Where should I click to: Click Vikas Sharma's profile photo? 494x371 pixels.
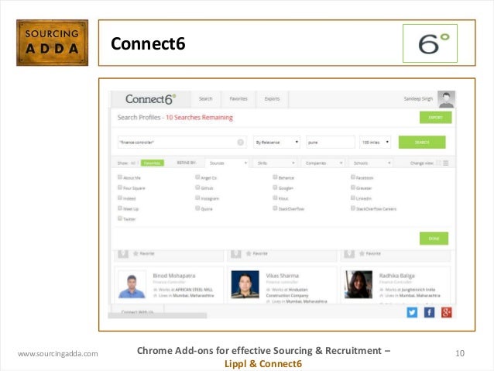pyautogui.click(x=245, y=284)
